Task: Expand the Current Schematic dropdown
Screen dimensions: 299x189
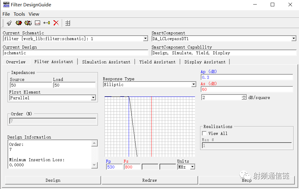Action: [x=146, y=39]
